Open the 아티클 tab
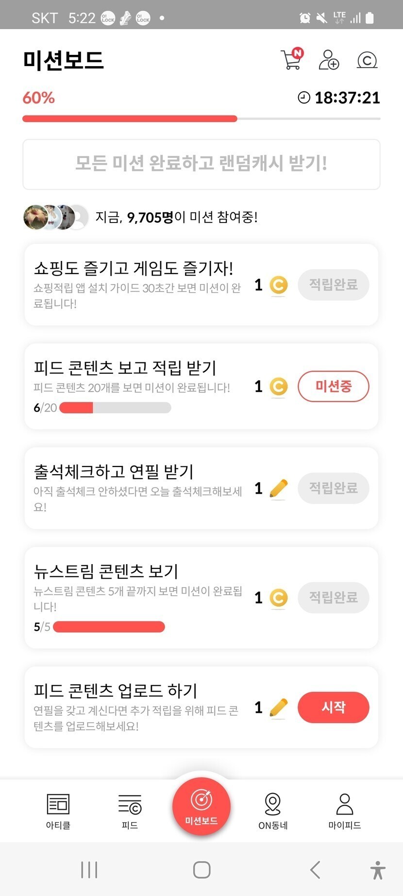Screen dimensions: 403x896 [x=58, y=811]
